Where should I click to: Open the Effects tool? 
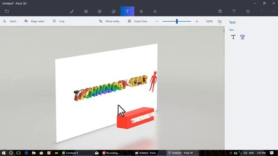click(141, 11)
